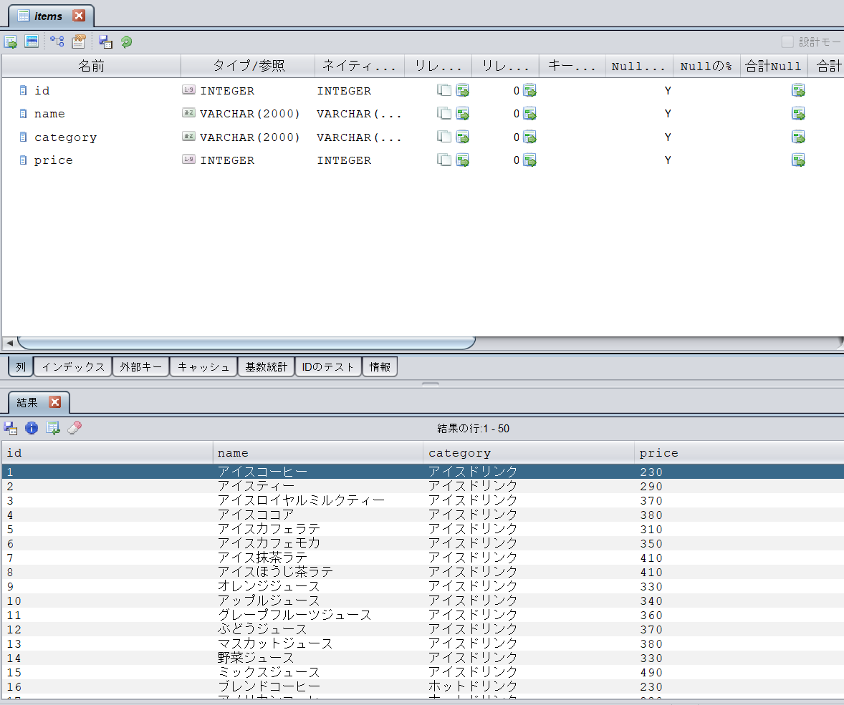The height and width of the screenshot is (705, 844).
Task: Click the copy icon in the price row
Action: (444, 160)
